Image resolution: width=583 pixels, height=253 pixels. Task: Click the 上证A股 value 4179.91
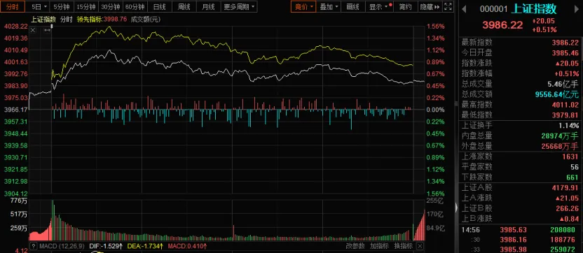[565, 188]
